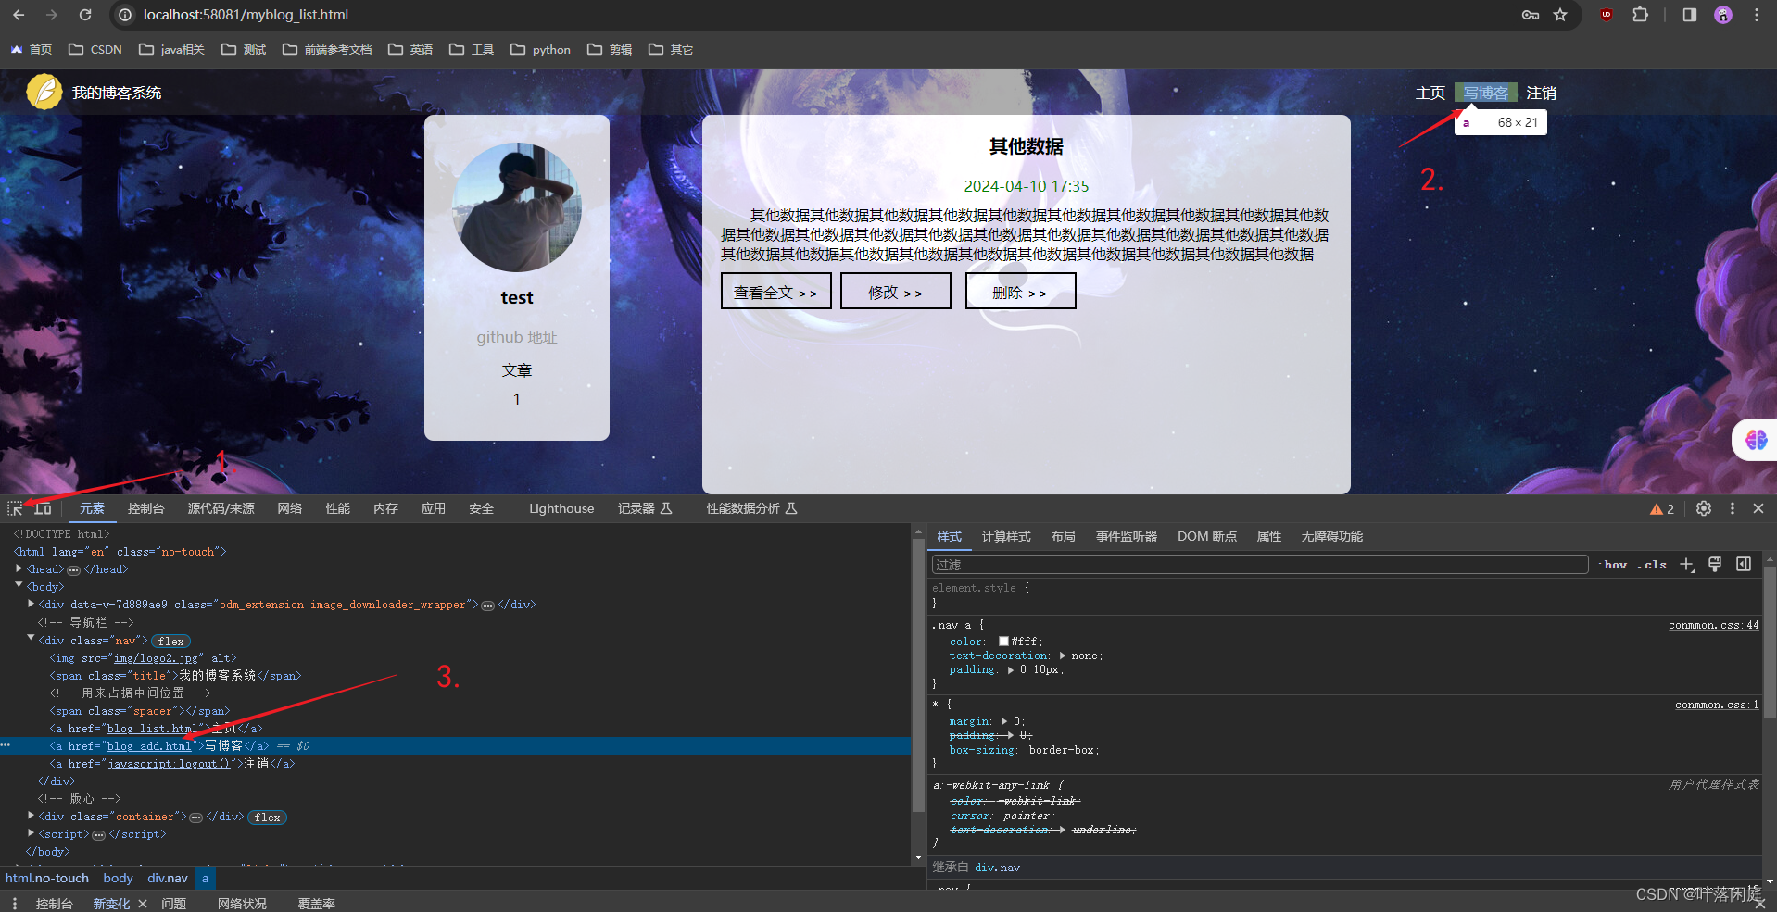The width and height of the screenshot is (1777, 912).
Task: Click the warnings count badge showing 2
Action: tap(1662, 508)
